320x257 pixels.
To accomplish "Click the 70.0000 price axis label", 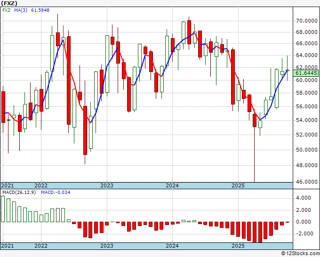I will [x=306, y=21].
